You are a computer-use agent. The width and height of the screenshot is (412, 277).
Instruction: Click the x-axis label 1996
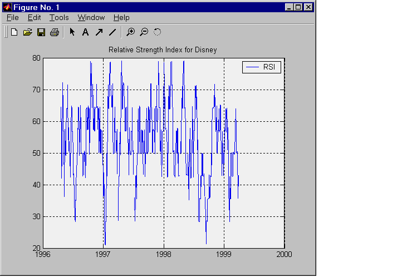pos(42,254)
